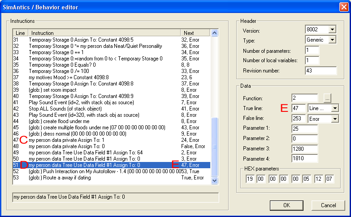Click the Instruction column header

click(x=104, y=33)
